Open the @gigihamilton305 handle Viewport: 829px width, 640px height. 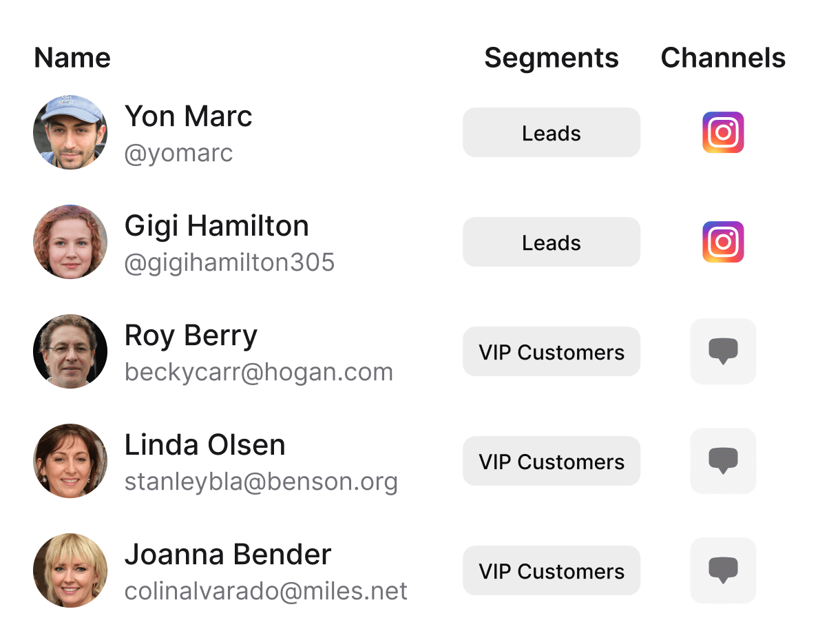(x=229, y=262)
